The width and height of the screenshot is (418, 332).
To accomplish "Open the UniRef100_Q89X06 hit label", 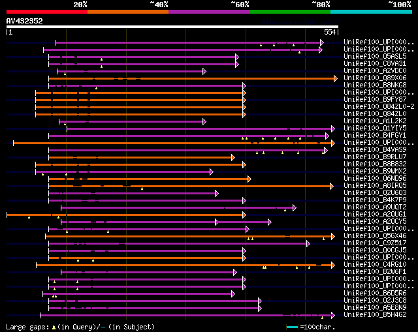I will pyautogui.click(x=375, y=78).
